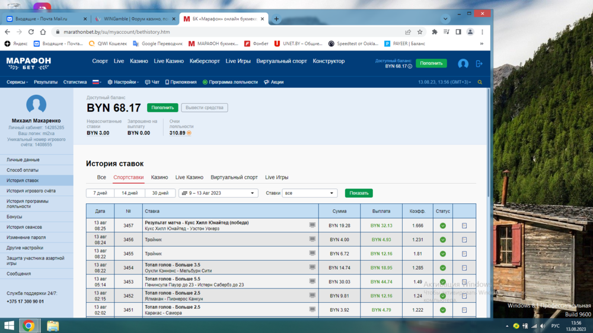Click the search magnifier icon
Image resolution: width=593 pixels, height=333 pixels.
pyautogui.click(x=480, y=82)
